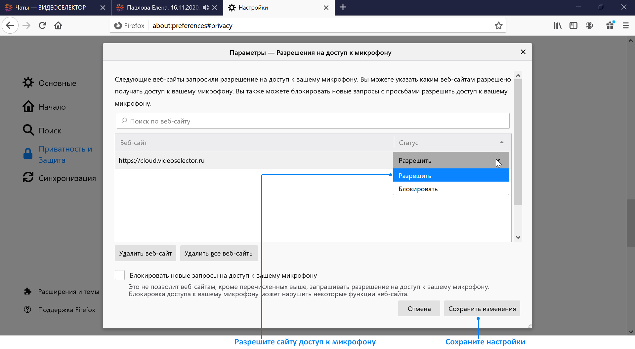This screenshot has height=349, width=635.
Task: Open a new tab with plus button
Action: 343,7
